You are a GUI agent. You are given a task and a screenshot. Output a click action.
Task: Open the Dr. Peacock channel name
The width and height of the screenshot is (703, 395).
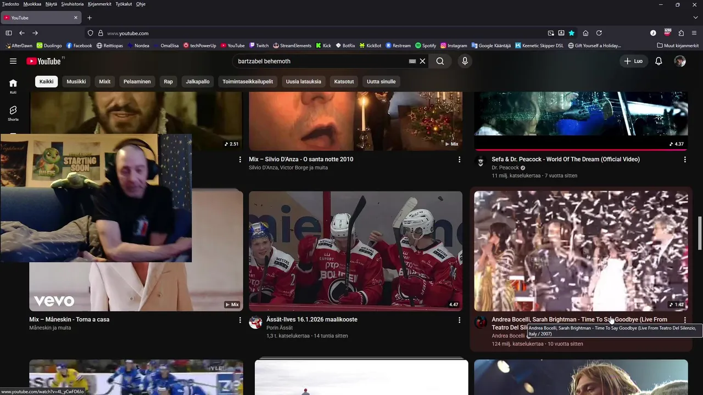[x=505, y=167]
